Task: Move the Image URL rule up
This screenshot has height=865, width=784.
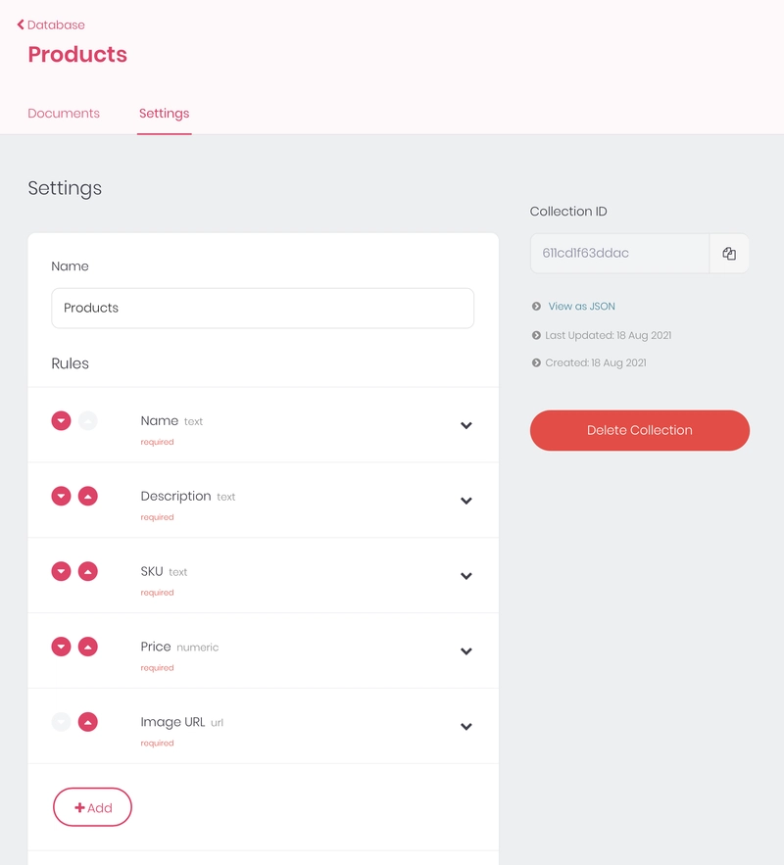Action: tap(88, 722)
